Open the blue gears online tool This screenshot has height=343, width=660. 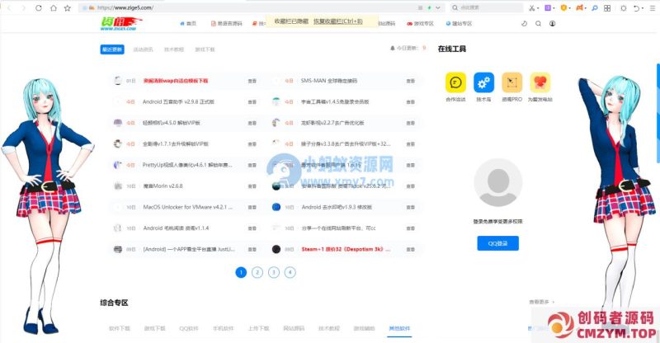click(x=483, y=82)
